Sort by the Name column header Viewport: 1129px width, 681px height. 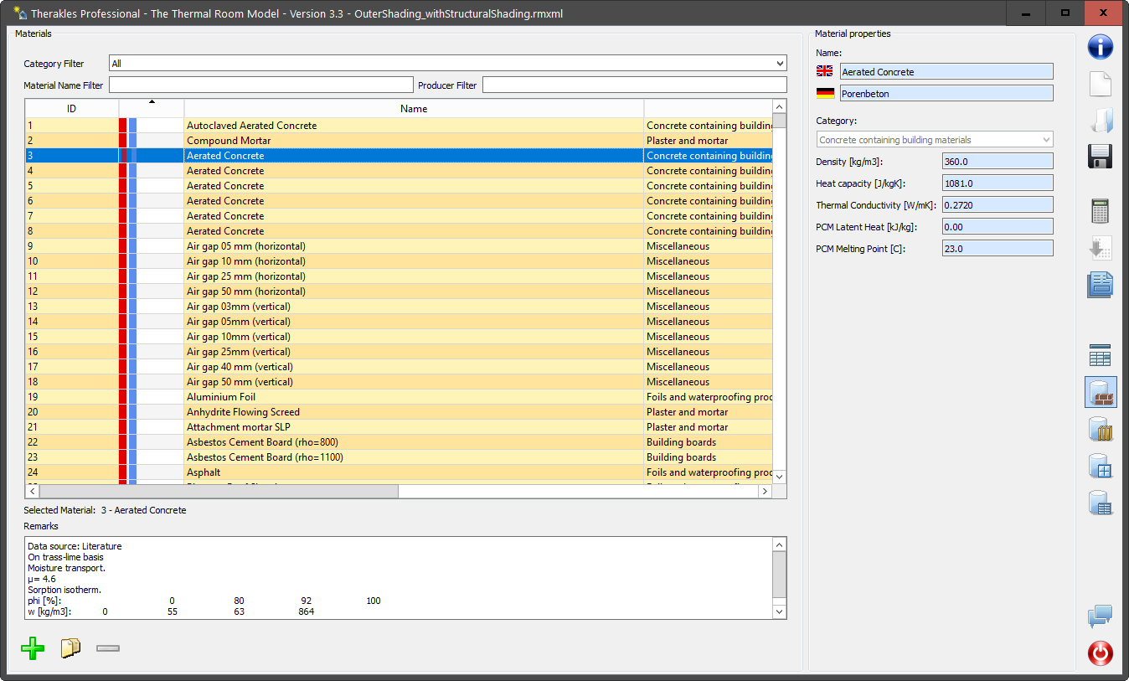414,109
